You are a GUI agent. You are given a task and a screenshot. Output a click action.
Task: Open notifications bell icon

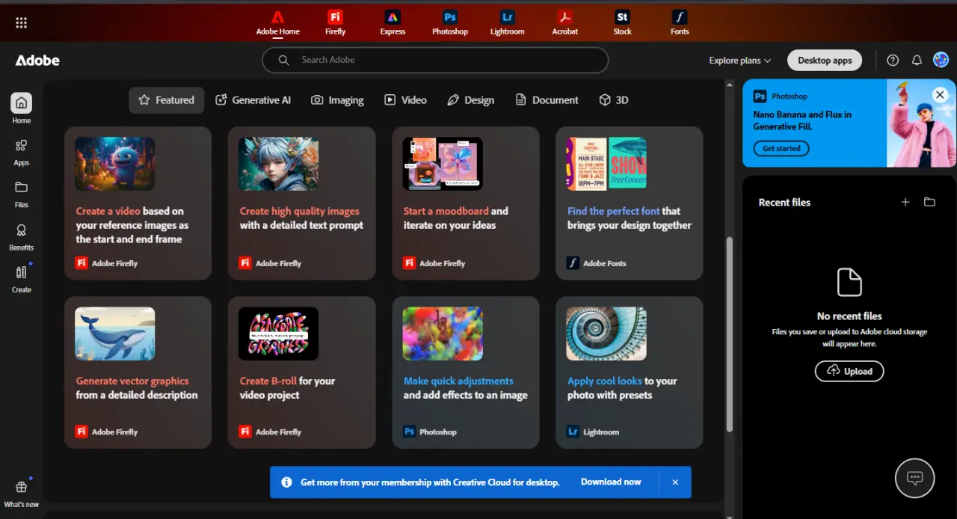(x=917, y=61)
